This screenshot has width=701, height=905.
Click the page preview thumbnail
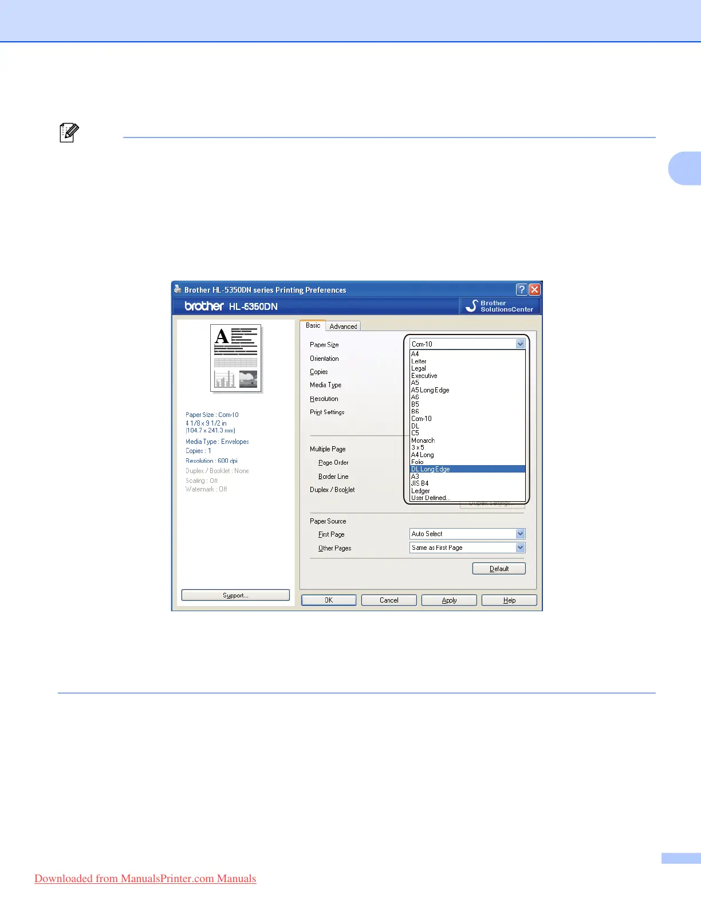pos(236,359)
